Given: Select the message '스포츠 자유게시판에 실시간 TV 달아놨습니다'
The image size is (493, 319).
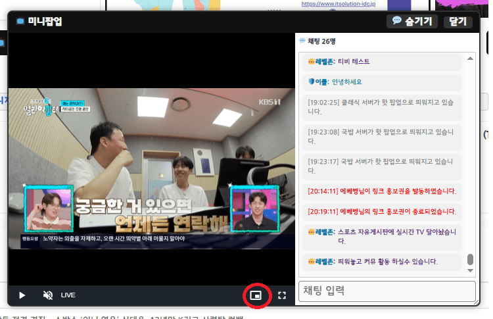Looking at the screenshot, I should coord(383,237).
